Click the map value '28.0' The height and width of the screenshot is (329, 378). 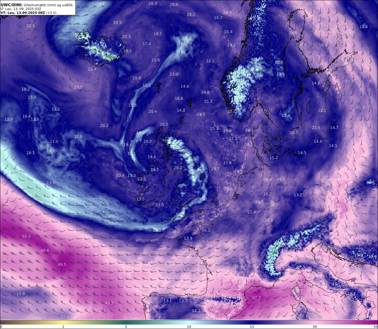(293, 33)
